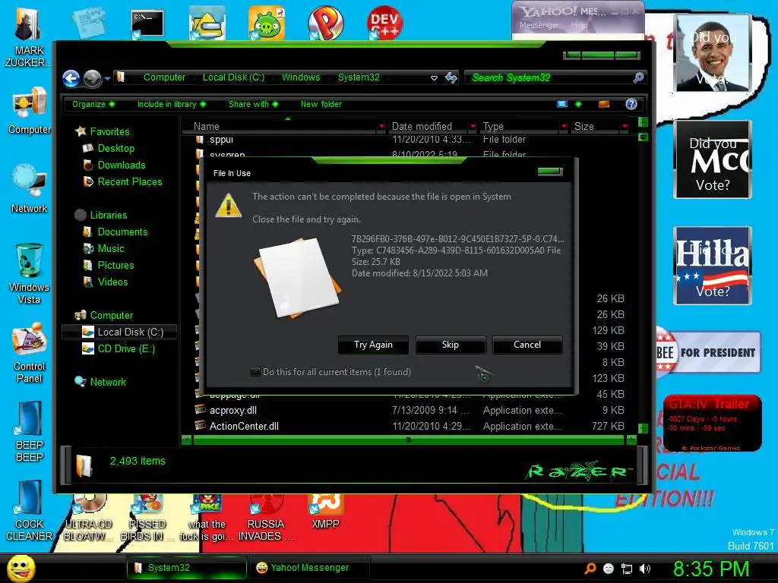778x583 pixels.
Task: Select Desktop under Favorites
Action: coord(115,148)
